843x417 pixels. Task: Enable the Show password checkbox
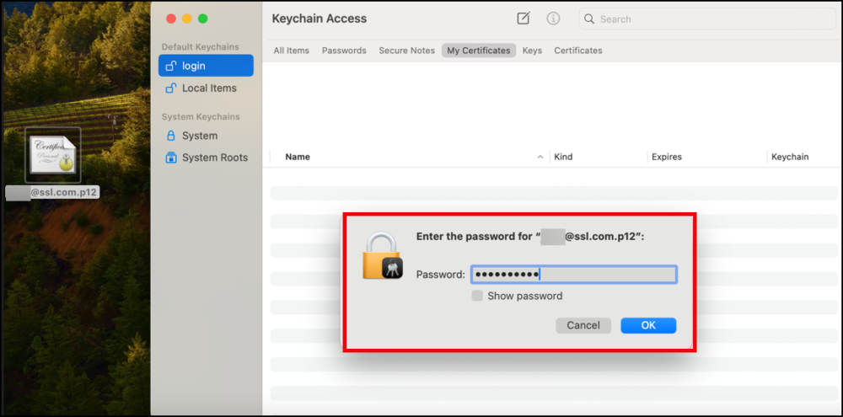click(478, 296)
